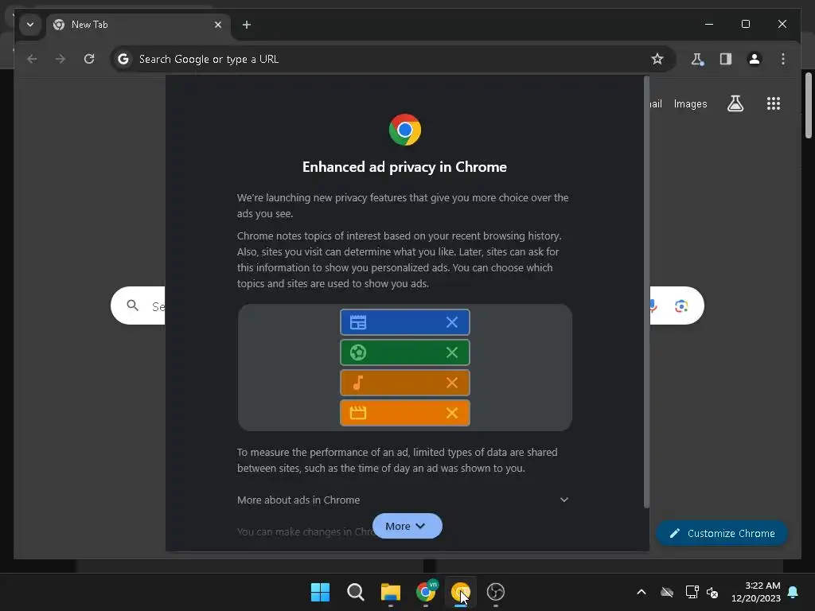
Task: Open Chrome three-dot menu
Action: (783, 59)
